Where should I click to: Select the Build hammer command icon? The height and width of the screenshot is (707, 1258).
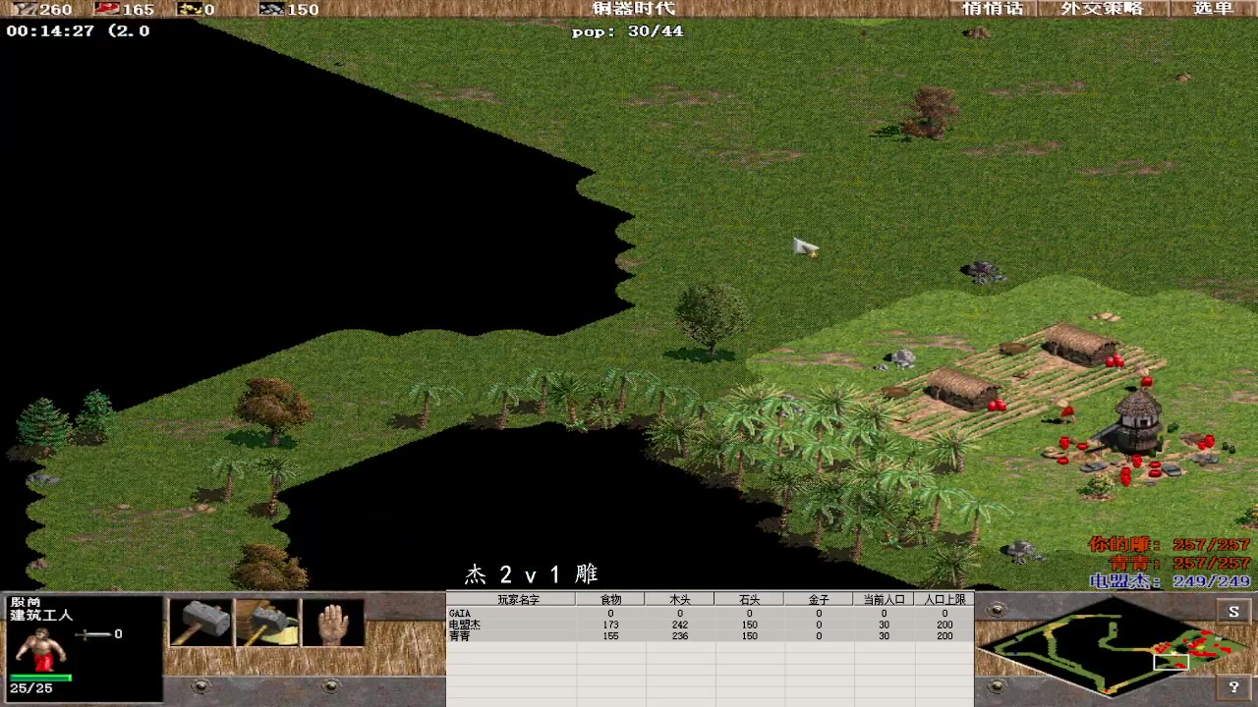point(201,623)
